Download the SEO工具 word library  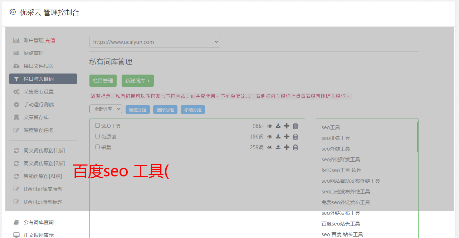278,126
